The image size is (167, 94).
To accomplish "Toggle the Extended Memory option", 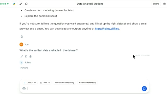I will tap(87, 83).
